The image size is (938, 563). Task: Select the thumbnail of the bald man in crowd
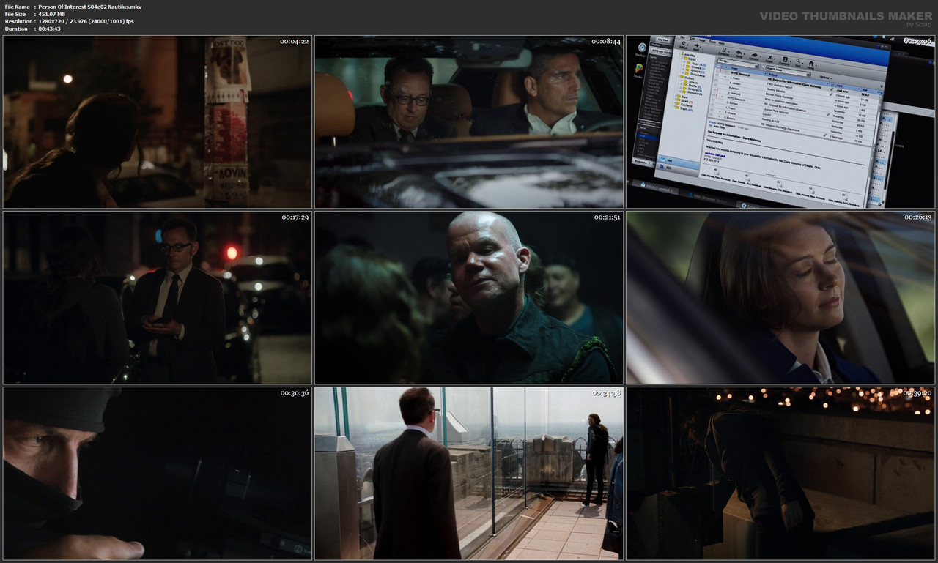pos(469,298)
